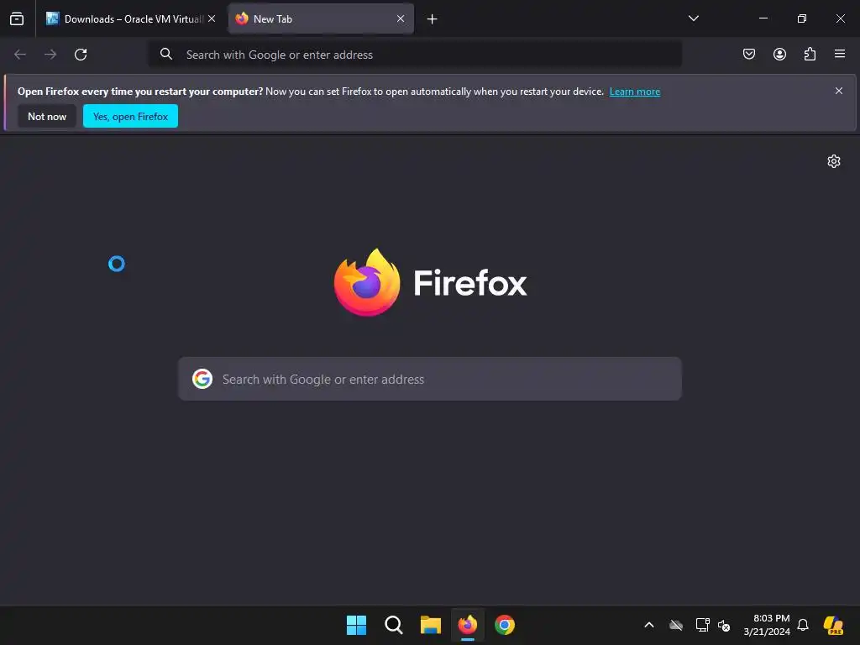Open Firefox account menu
This screenshot has height=645, width=860.
[x=779, y=54]
